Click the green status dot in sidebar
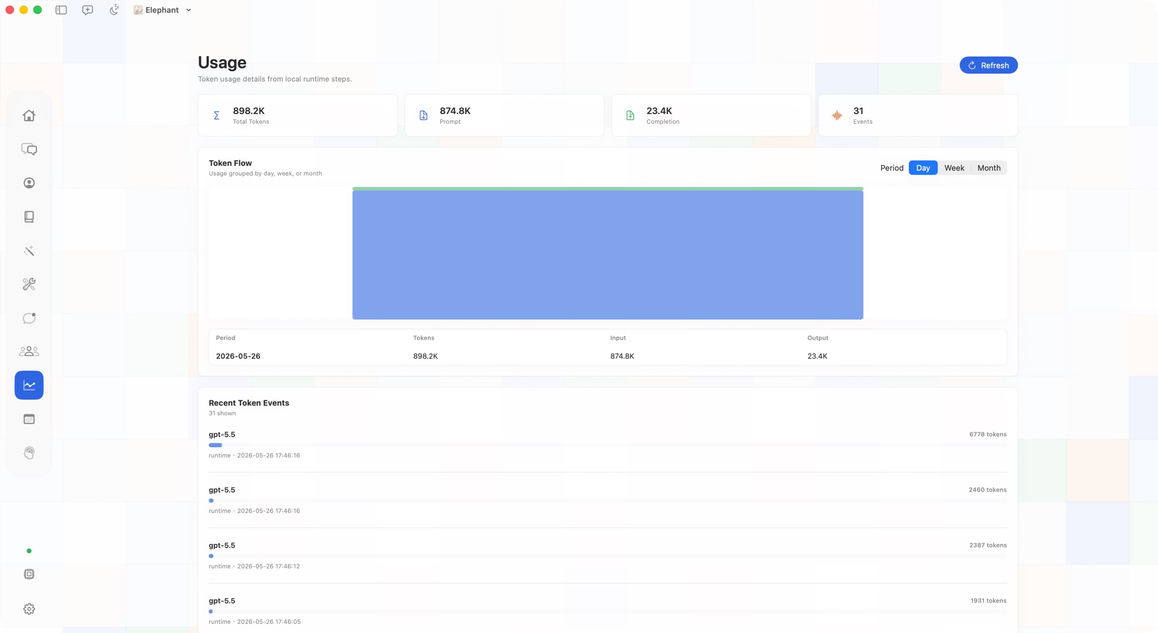This screenshot has width=1158, height=633. (x=29, y=551)
